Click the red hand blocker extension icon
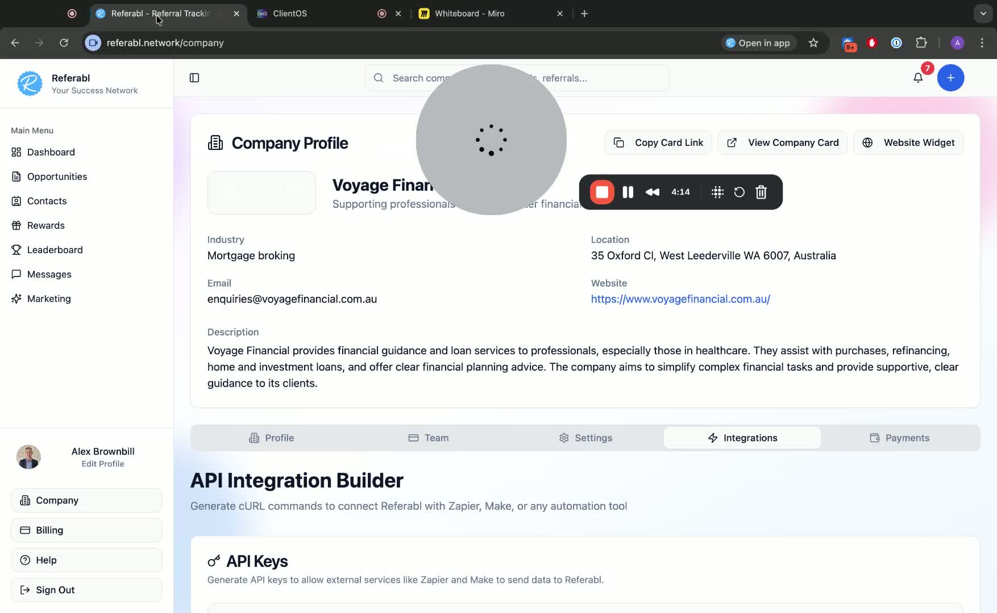Image resolution: width=997 pixels, height=613 pixels. click(x=872, y=43)
